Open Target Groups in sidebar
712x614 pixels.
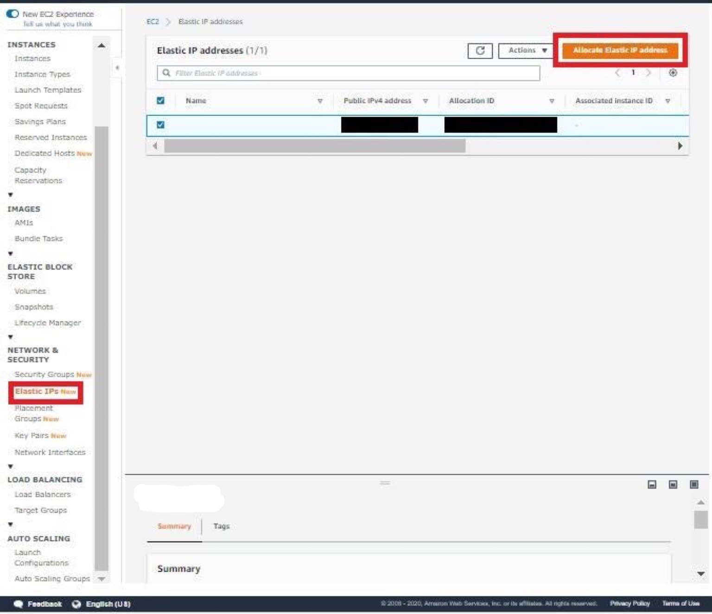point(41,510)
